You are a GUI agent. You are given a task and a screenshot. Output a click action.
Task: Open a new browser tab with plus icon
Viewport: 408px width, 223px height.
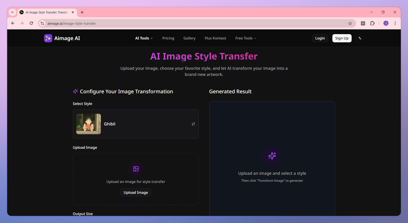tap(82, 12)
